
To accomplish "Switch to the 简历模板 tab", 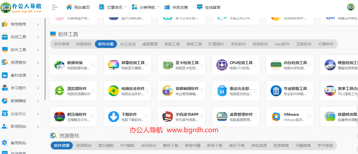I will 106,145.
